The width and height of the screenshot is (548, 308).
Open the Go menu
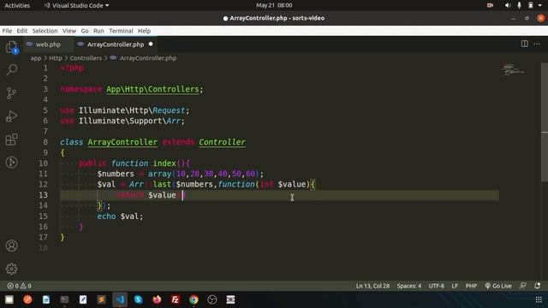click(x=85, y=31)
